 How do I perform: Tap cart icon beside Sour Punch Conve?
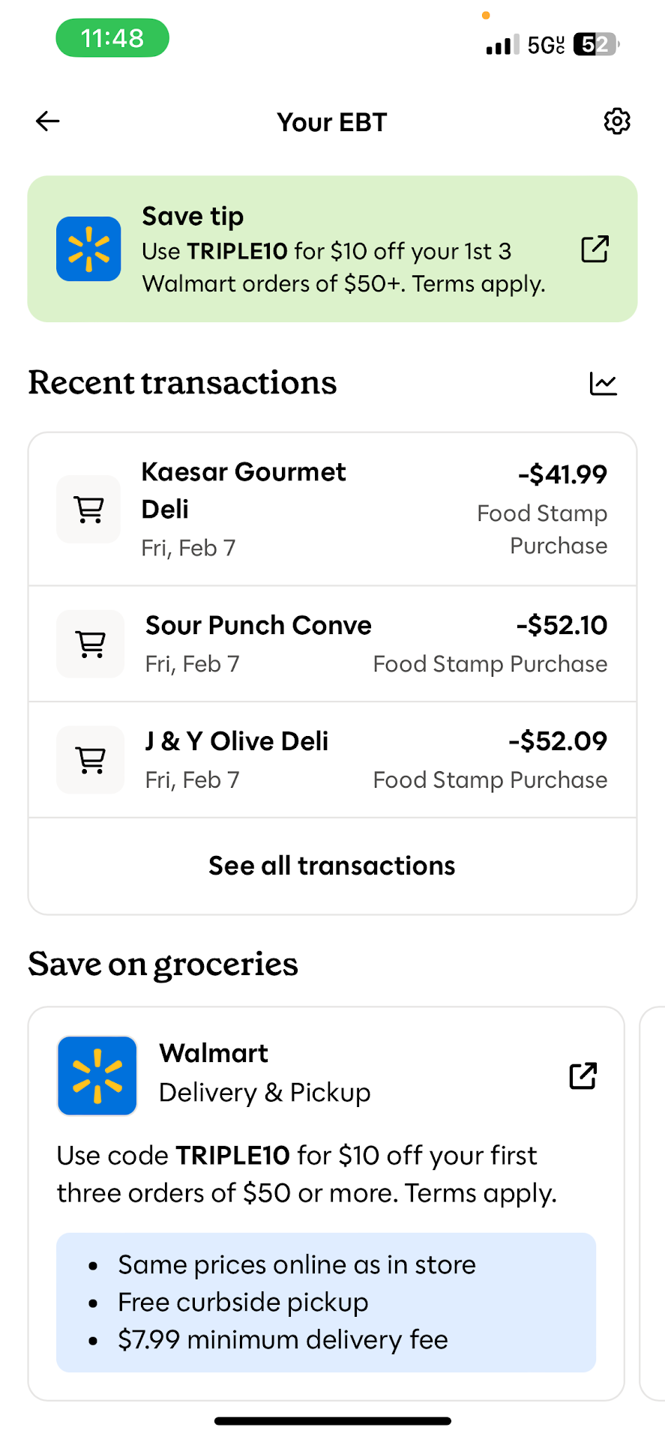91,644
